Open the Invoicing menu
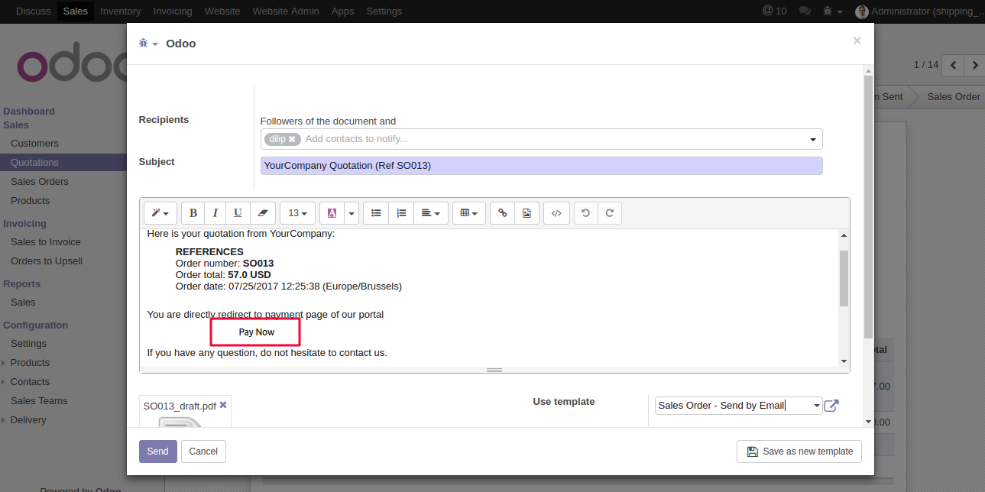 click(173, 11)
